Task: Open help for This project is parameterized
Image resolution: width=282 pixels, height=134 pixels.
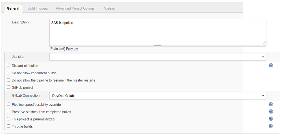Action: (x=271, y=119)
